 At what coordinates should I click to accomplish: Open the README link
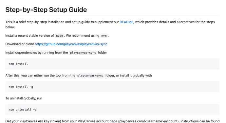[x=126, y=22]
